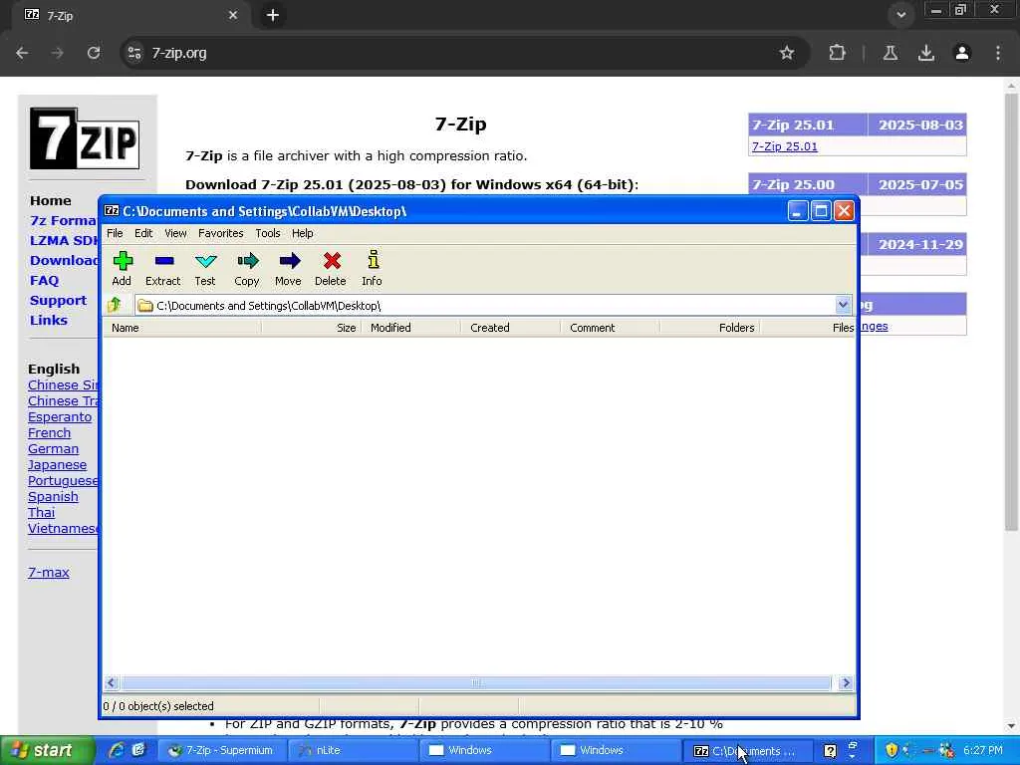The image size is (1020, 765).
Task: Switch website language to Spanish
Action: [53, 496]
